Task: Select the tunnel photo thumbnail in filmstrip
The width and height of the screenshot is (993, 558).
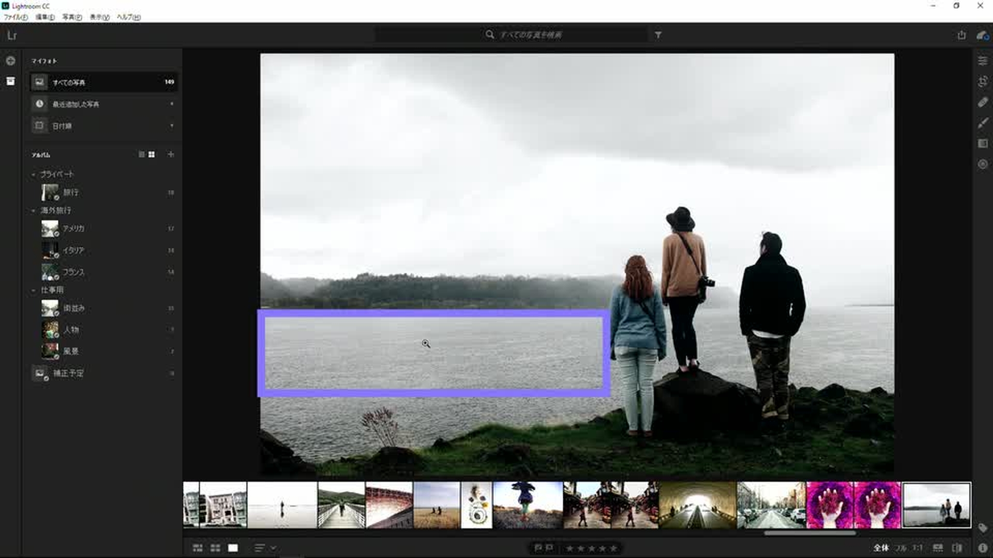Action: pos(697,505)
